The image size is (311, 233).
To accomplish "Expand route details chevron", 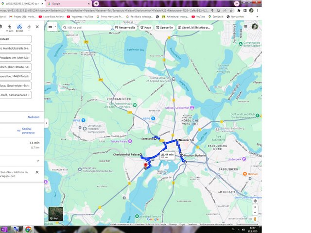I will (38, 161).
